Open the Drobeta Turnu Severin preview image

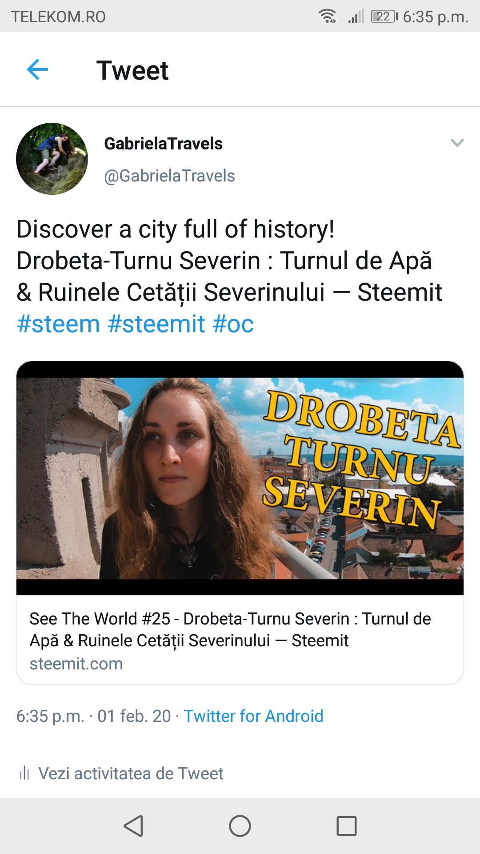tap(240, 478)
